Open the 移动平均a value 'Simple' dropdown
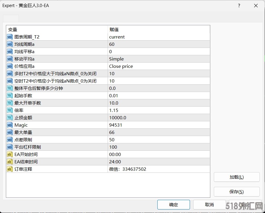The width and height of the screenshot is (265, 213). pos(159,59)
